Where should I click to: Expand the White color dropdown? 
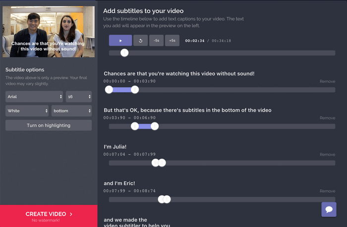(x=27, y=111)
